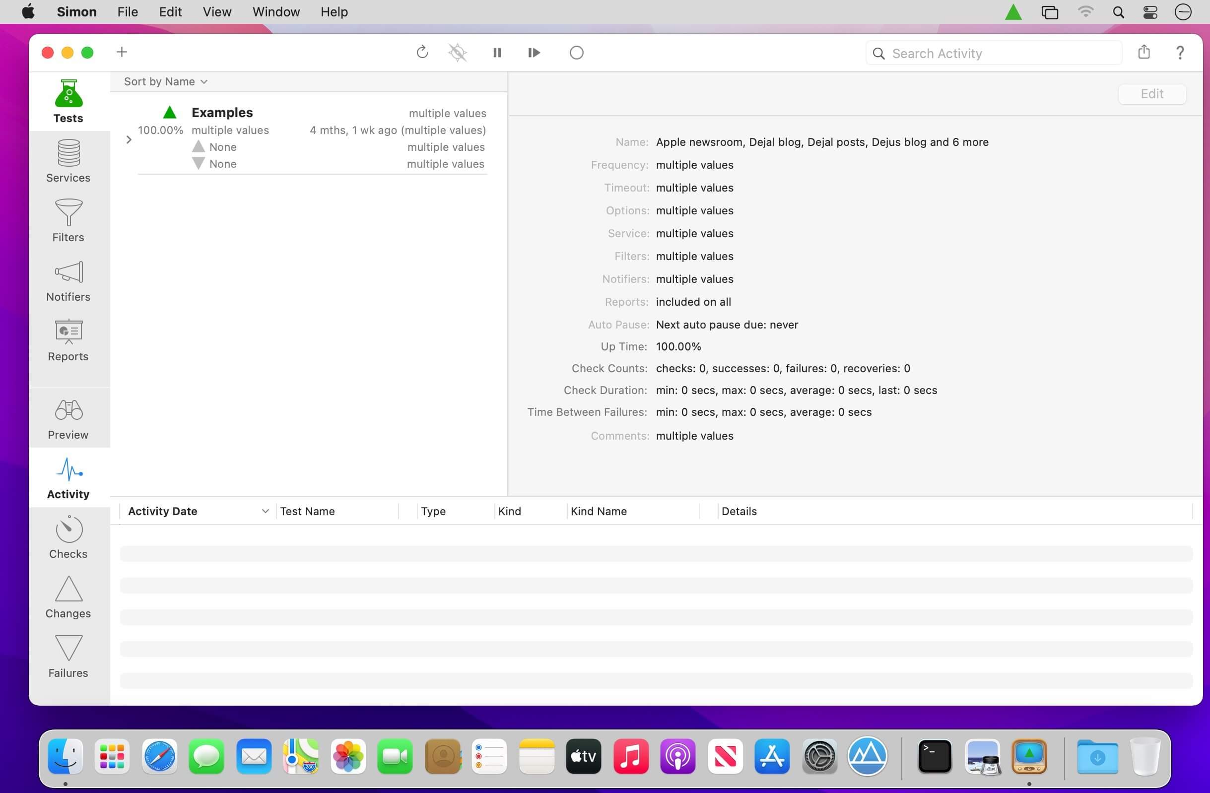Resume tests with the play-bar icon
This screenshot has height=793, width=1210.
[x=534, y=53]
